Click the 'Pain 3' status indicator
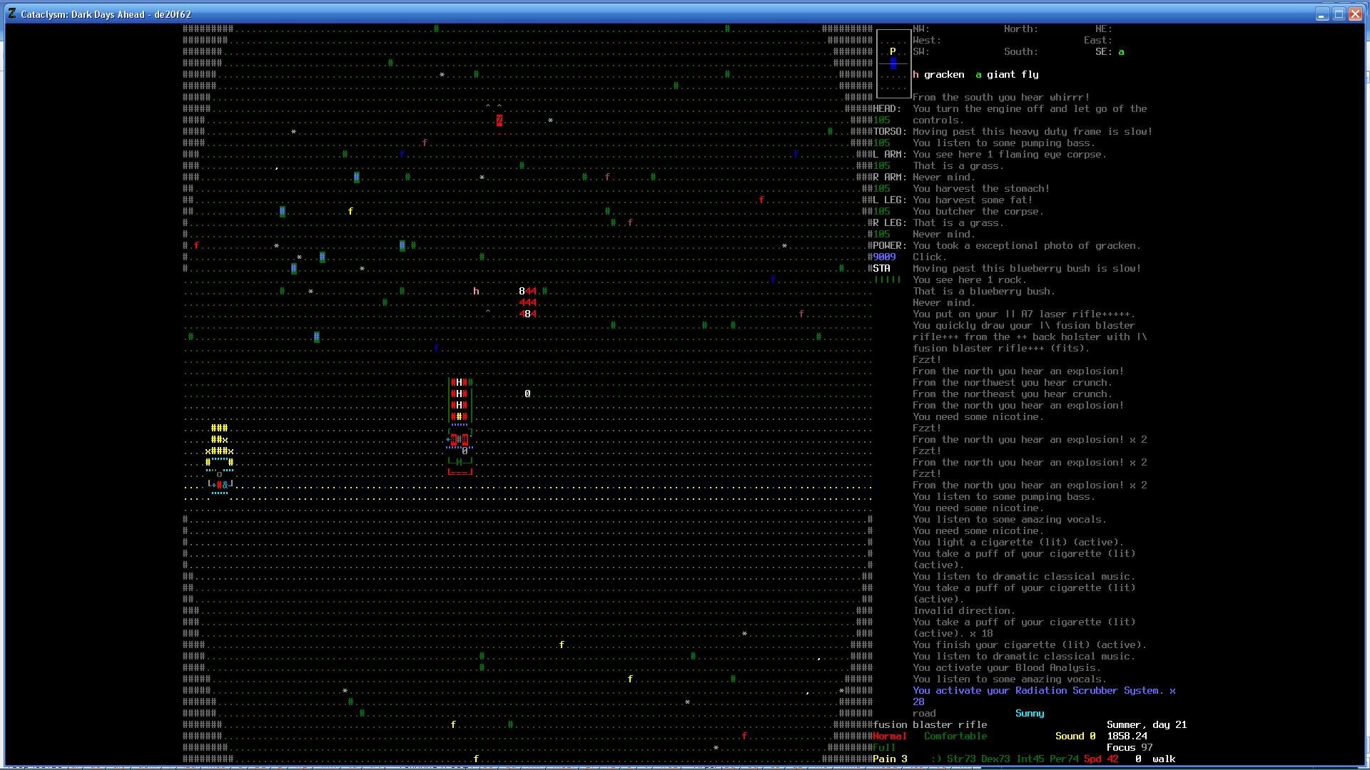This screenshot has height=770, width=1370. (x=890, y=759)
